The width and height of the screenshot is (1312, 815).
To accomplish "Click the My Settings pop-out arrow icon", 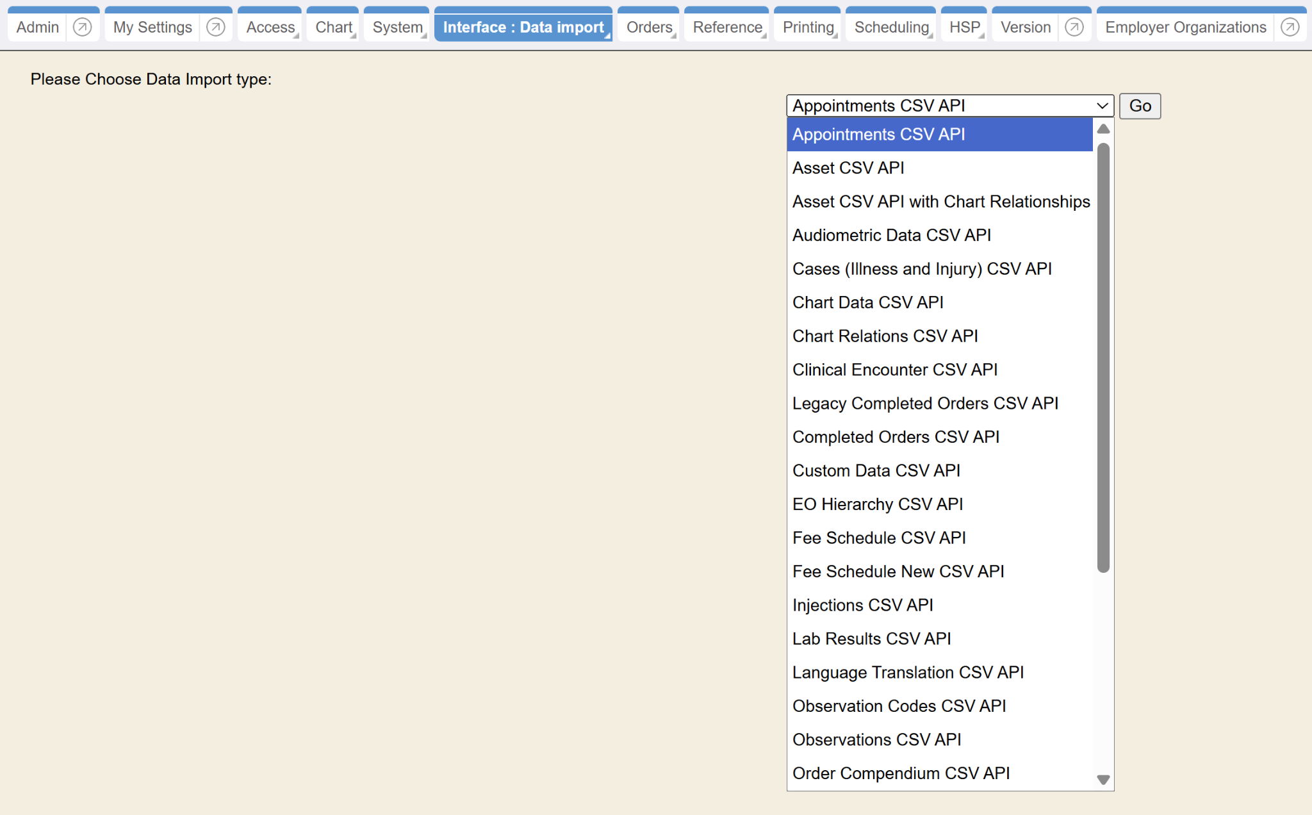I will click(x=216, y=28).
